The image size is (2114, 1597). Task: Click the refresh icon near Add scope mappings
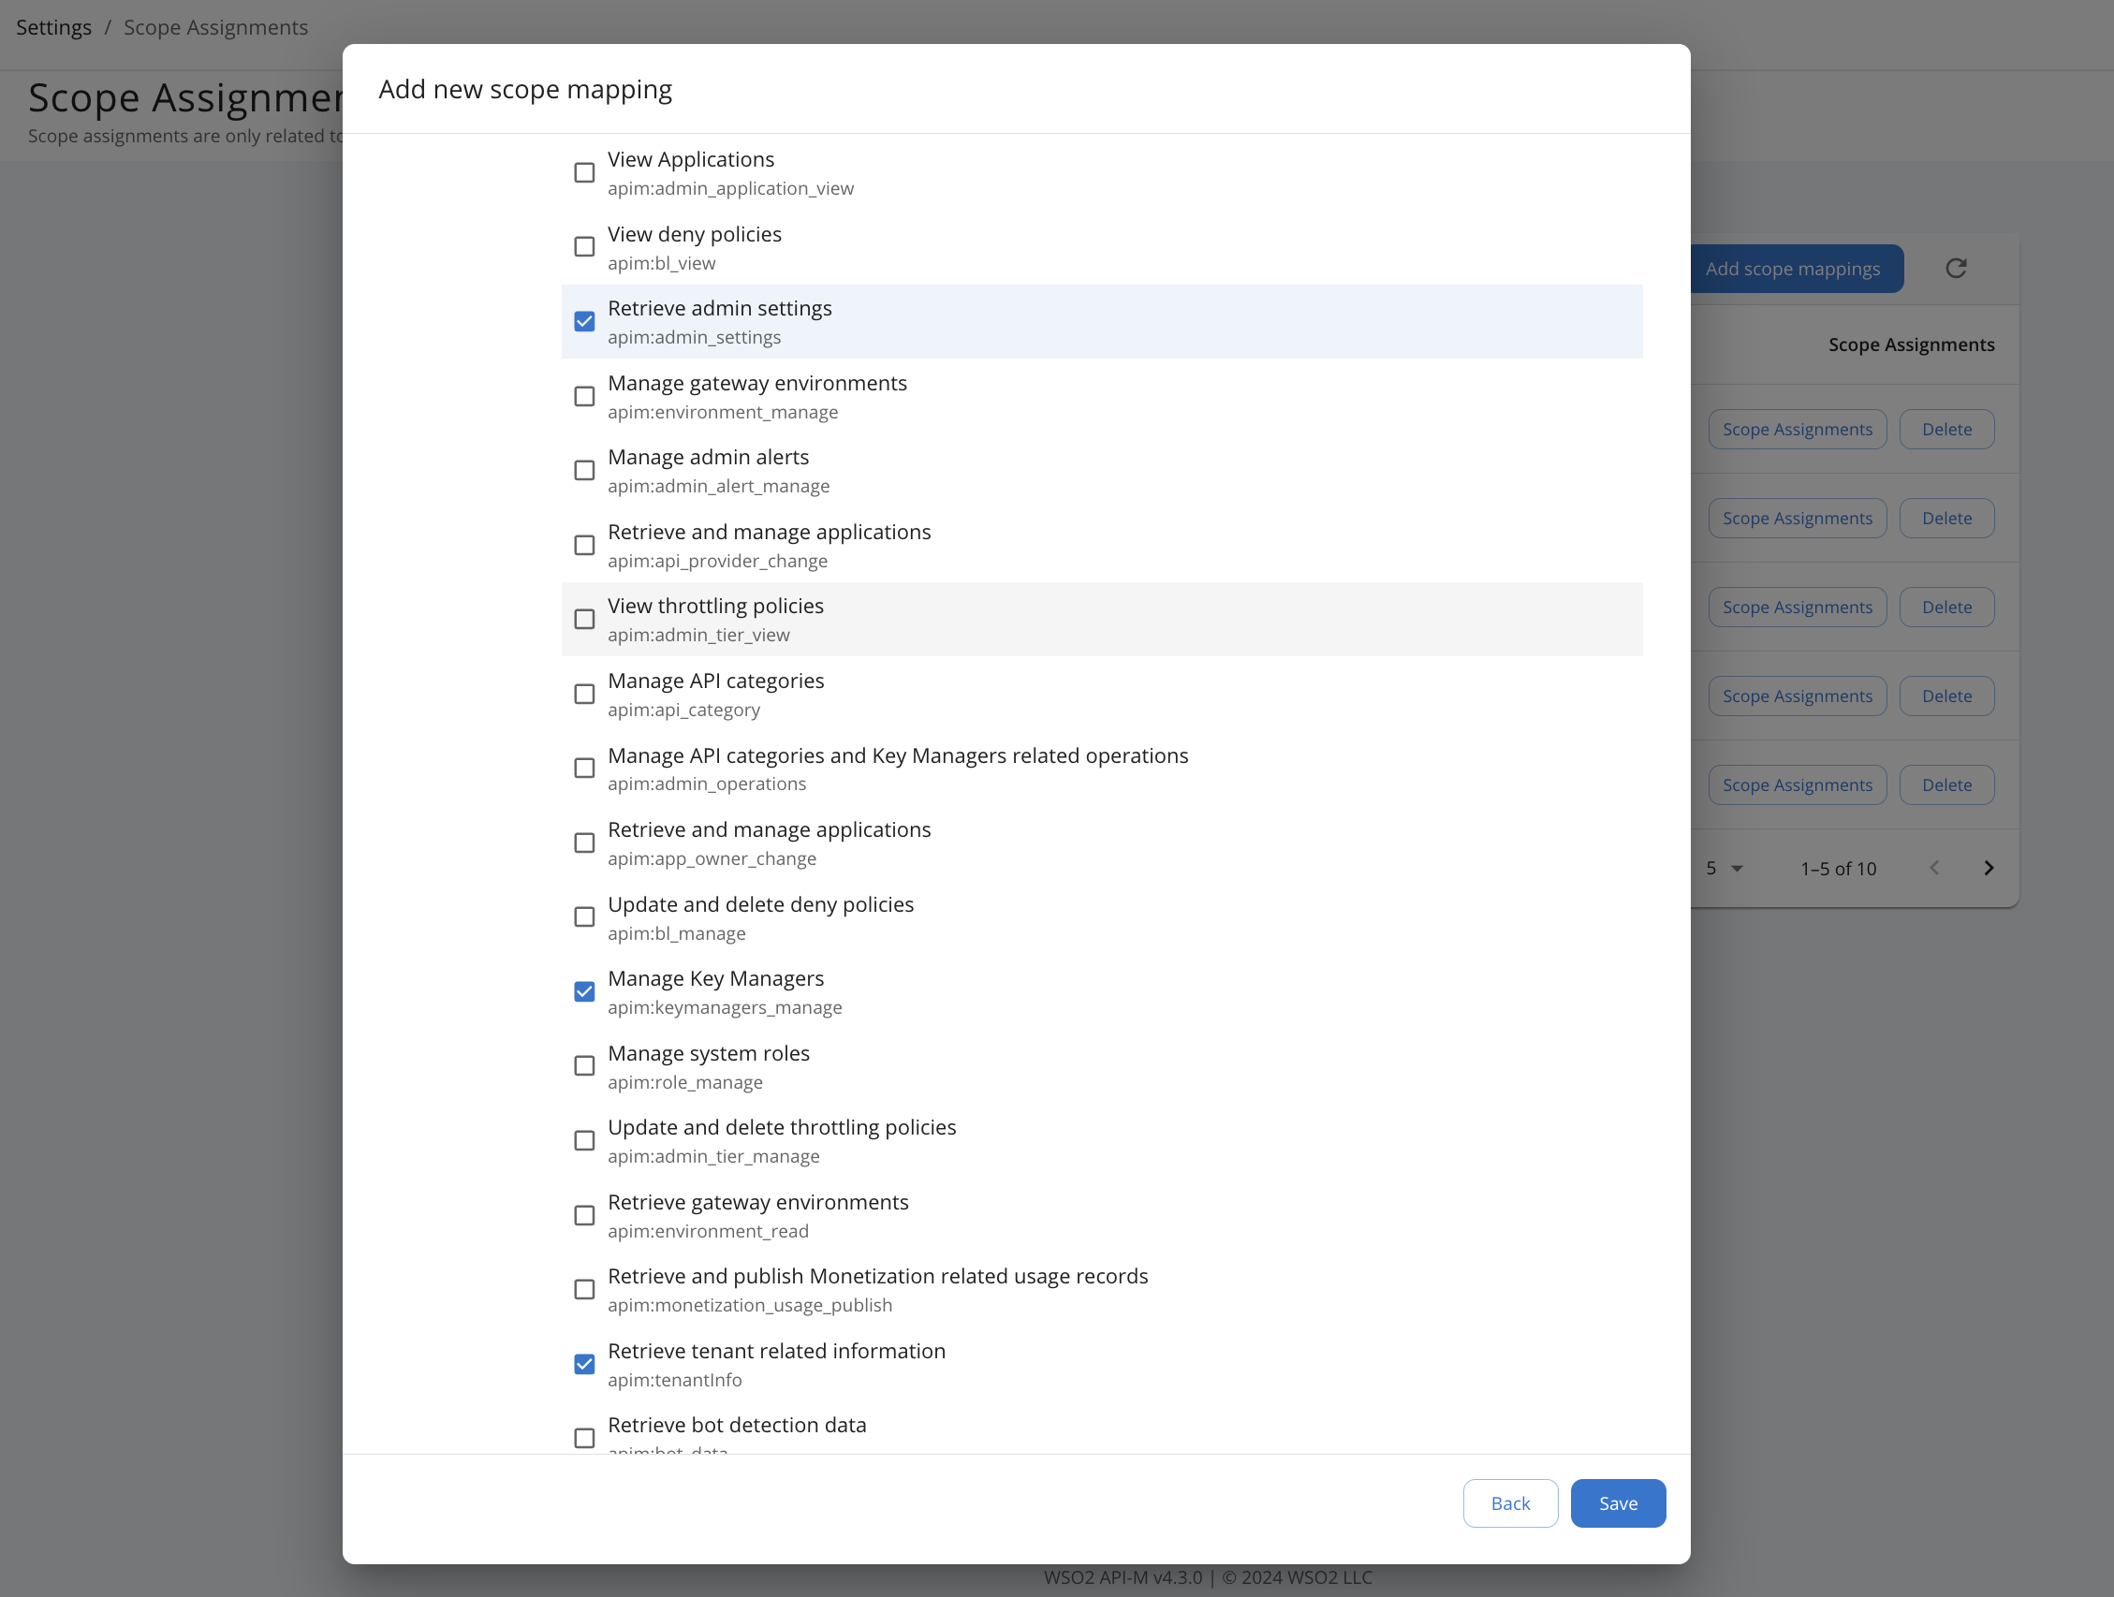point(1957,269)
